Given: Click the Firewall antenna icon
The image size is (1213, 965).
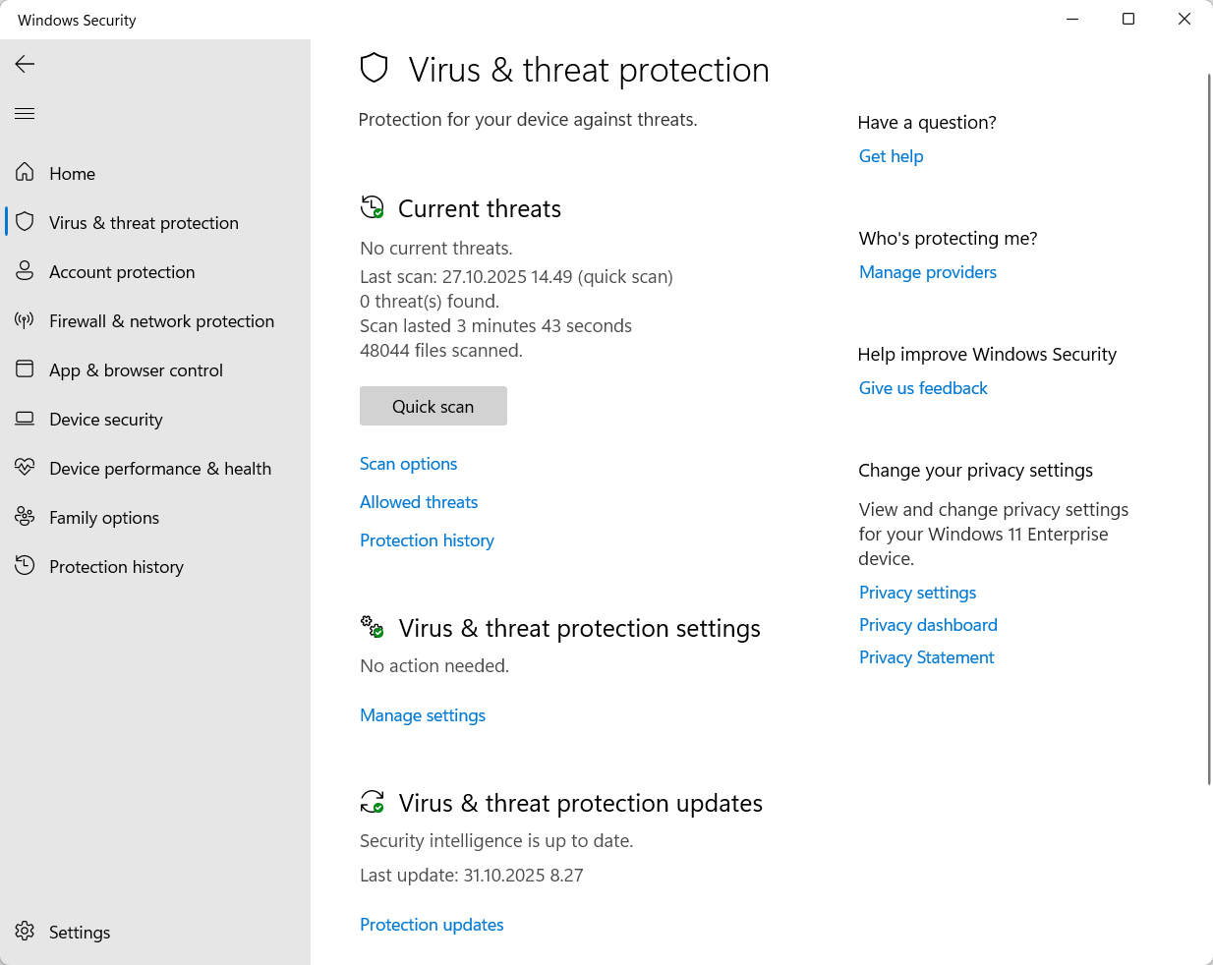Looking at the screenshot, I should [26, 320].
